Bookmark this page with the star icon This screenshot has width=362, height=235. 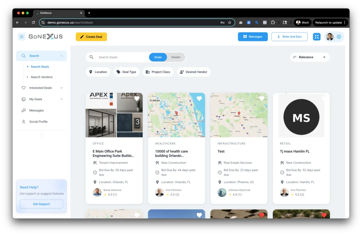(x=230, y=23)
